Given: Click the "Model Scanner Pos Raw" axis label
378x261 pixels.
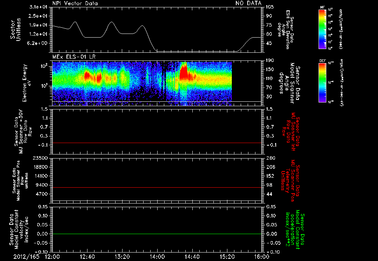Looking at the screenshot, I should (20, 181).
